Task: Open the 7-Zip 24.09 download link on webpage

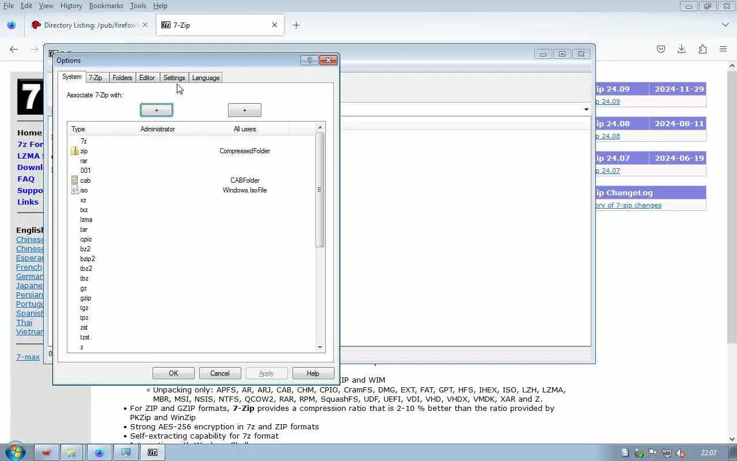Action: point(607,101)
